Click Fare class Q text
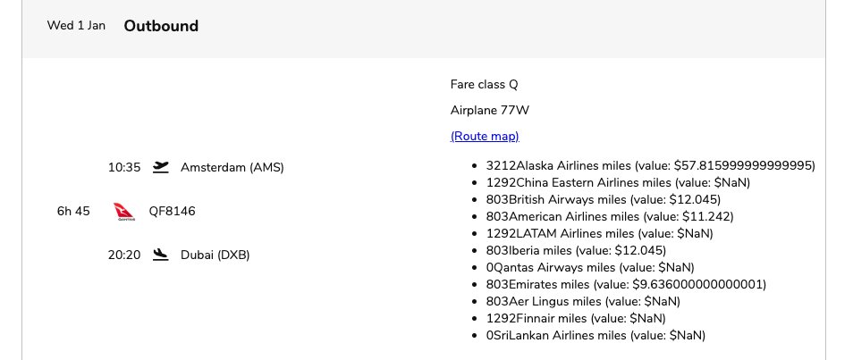Image resolution: width=853 pixels, height=360 pixels. pyautogui.click(x=484, y=84)
